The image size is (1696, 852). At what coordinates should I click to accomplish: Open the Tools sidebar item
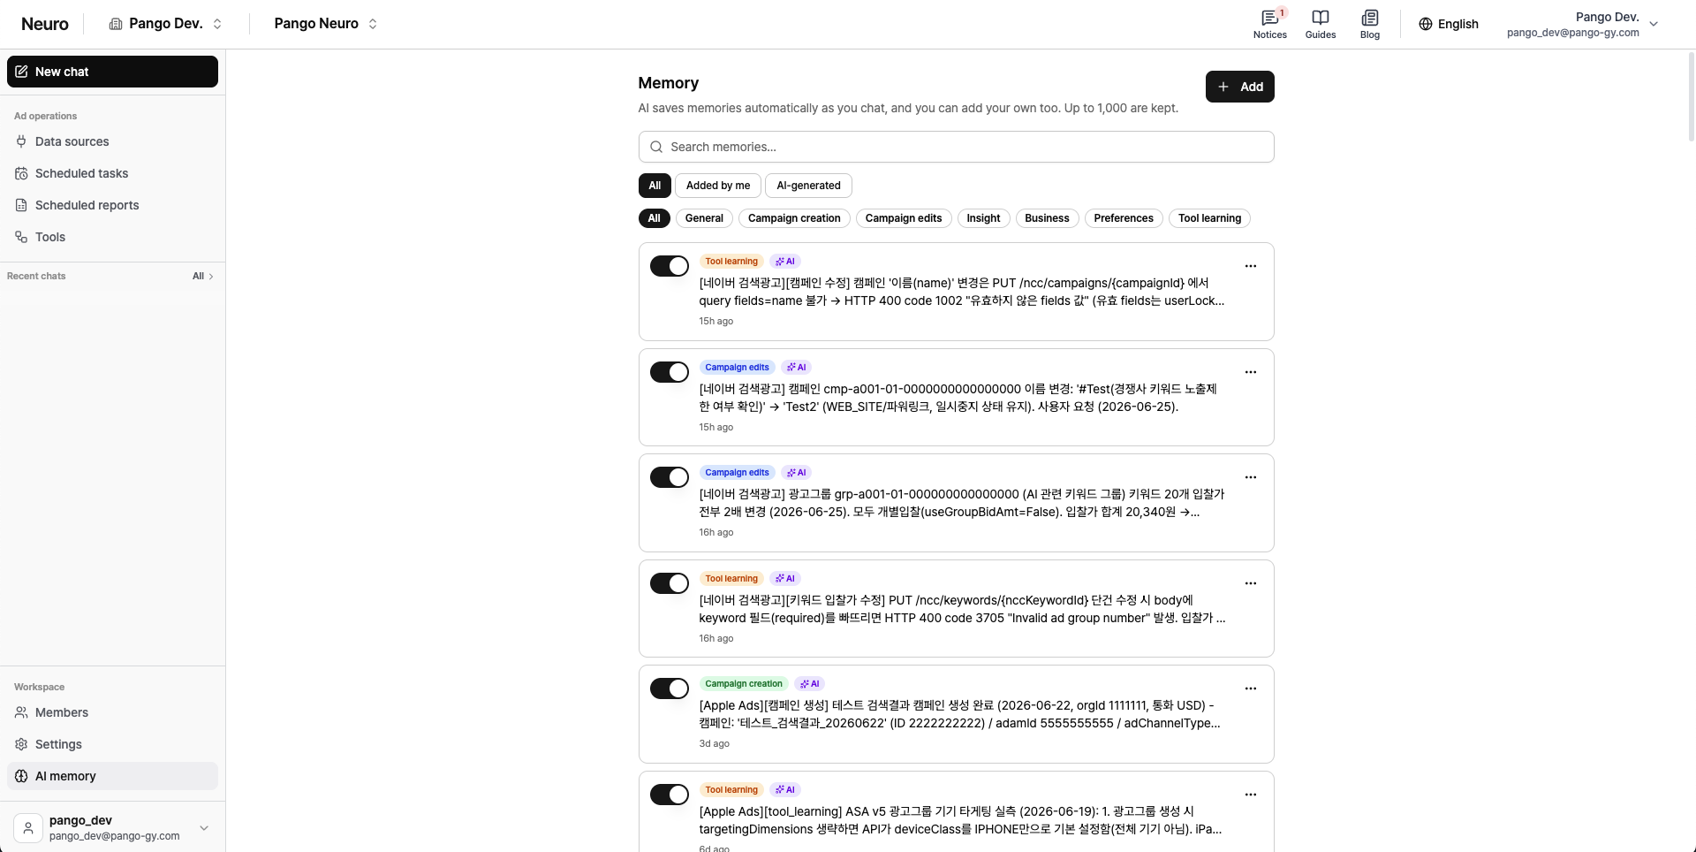pos(112,237)
